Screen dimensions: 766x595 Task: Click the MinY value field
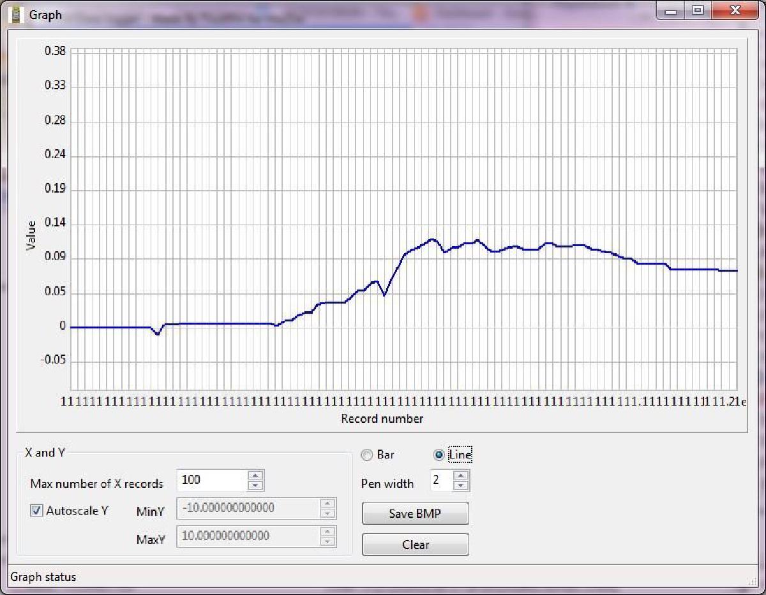(x=248, y=508)
